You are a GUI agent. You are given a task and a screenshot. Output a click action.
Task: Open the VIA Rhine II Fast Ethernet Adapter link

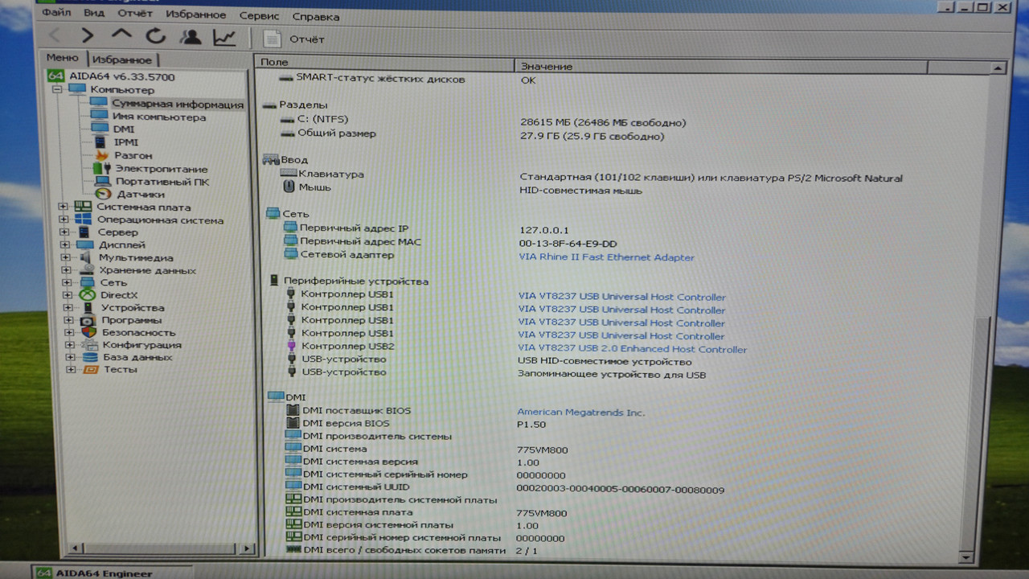[606, 257]
